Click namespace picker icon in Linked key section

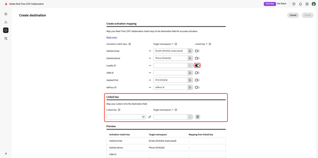coord(190,117)
